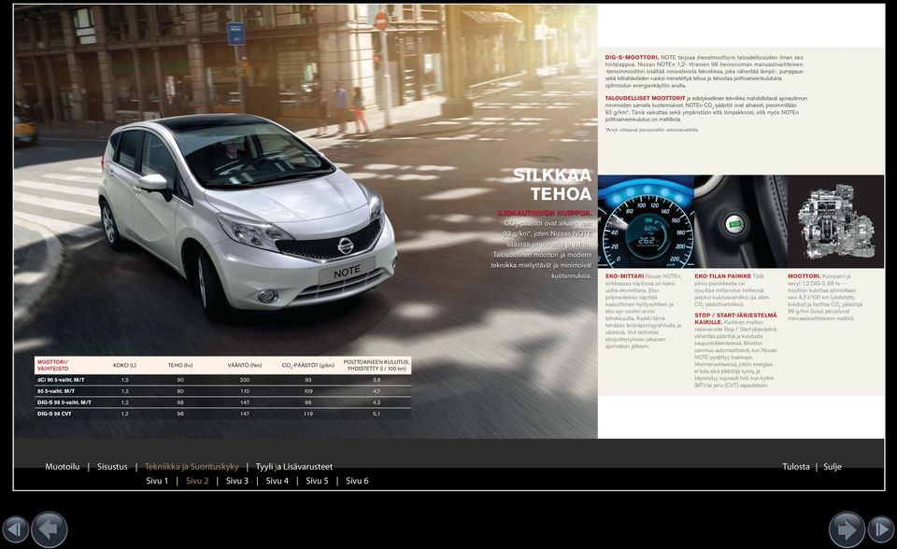Go to Sivu 5

pyautogui.click(x=318, y=481)
